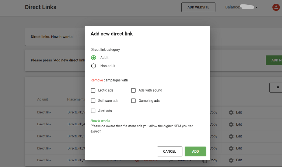Open the Direct links How it works panel
This screenshot has height=167, width=282.
51,37
